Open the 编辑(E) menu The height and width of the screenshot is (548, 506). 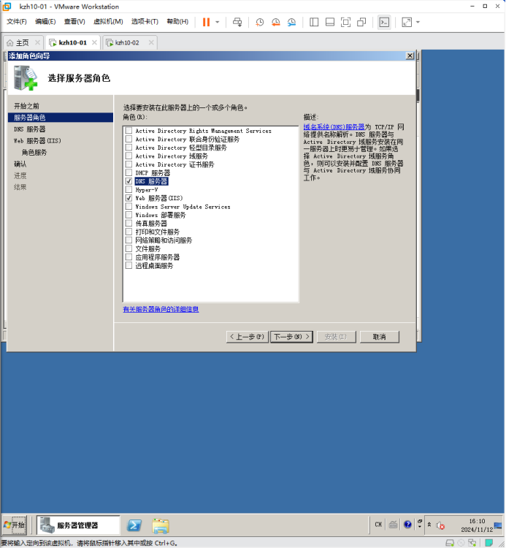tap(45, 22)
